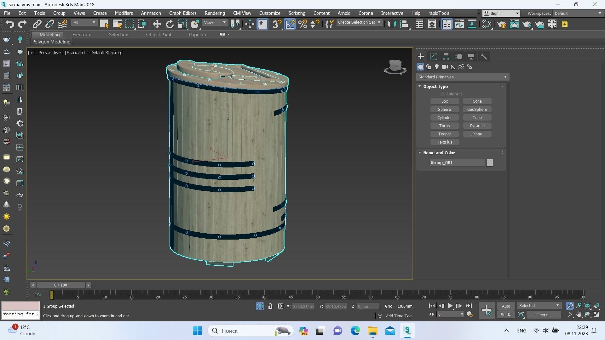Open the Motion panel tab
Viewport: 605px width, 340px height.
point(459,57)
